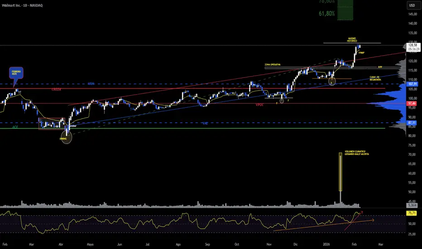422x249 pixels.
Task: Select the VOLUMEN CLIMATICO text annotation
Action: pyautogui.click(x=357, y=153)
